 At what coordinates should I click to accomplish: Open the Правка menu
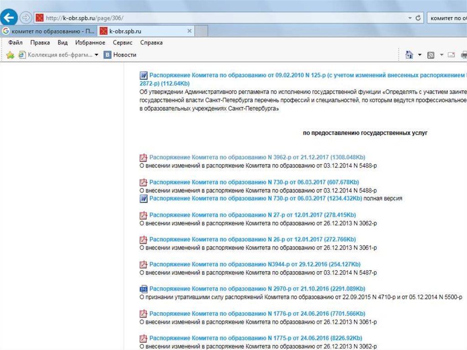[40, 42]
